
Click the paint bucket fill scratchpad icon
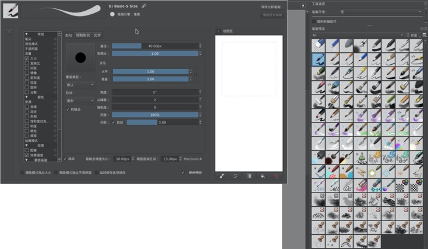(x=262, y=176)
